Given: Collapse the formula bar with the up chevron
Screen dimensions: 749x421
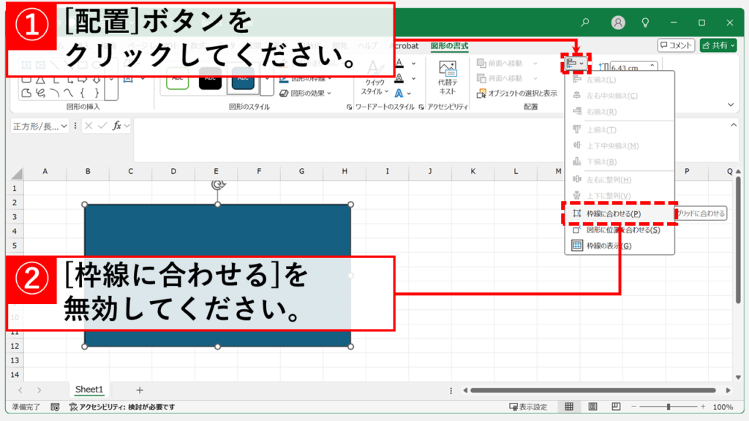Looking at the screenshot, I should (x=734, y=125).
